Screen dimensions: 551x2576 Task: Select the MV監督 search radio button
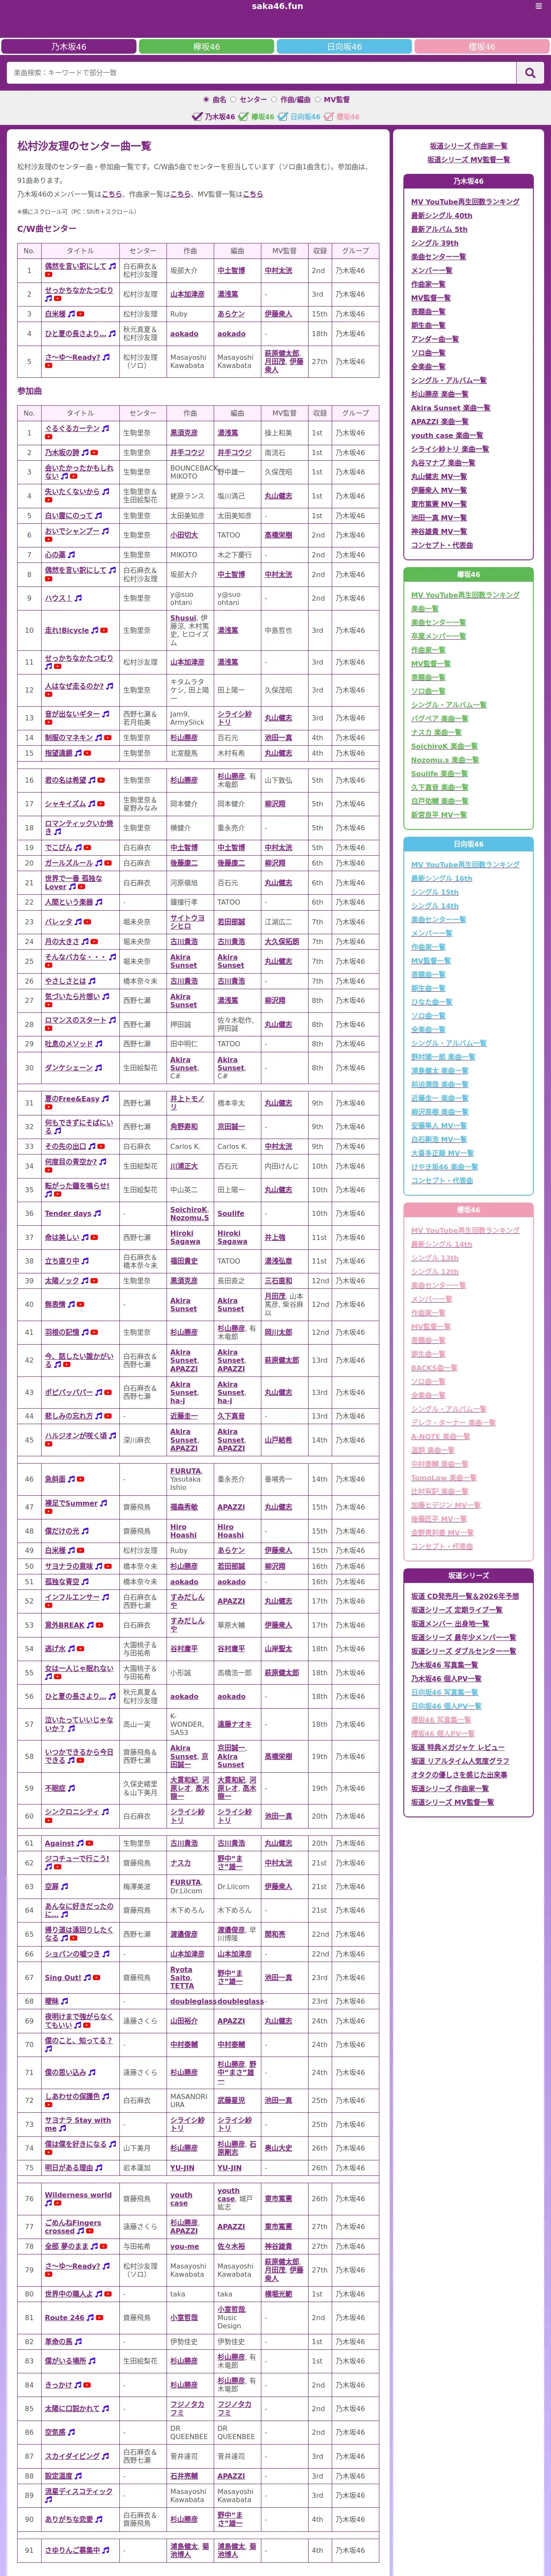tap(317, 100)
